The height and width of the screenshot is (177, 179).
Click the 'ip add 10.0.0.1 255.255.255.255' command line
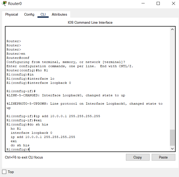pyautogui.click(x=53, y=116)
